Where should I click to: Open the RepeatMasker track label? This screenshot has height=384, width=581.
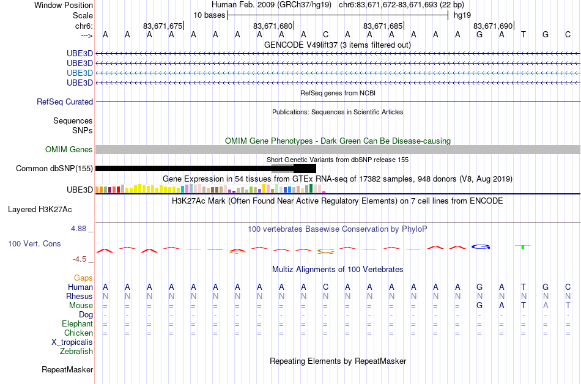pyautogui.click(x=67, y=369)
